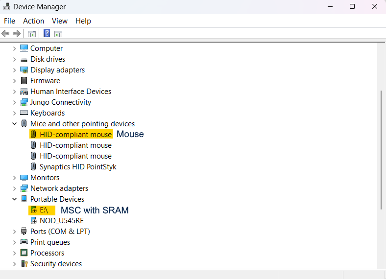Click the Computer category icon
The image size is (386, 279).
pyautogui.click(x=24, y=48)
